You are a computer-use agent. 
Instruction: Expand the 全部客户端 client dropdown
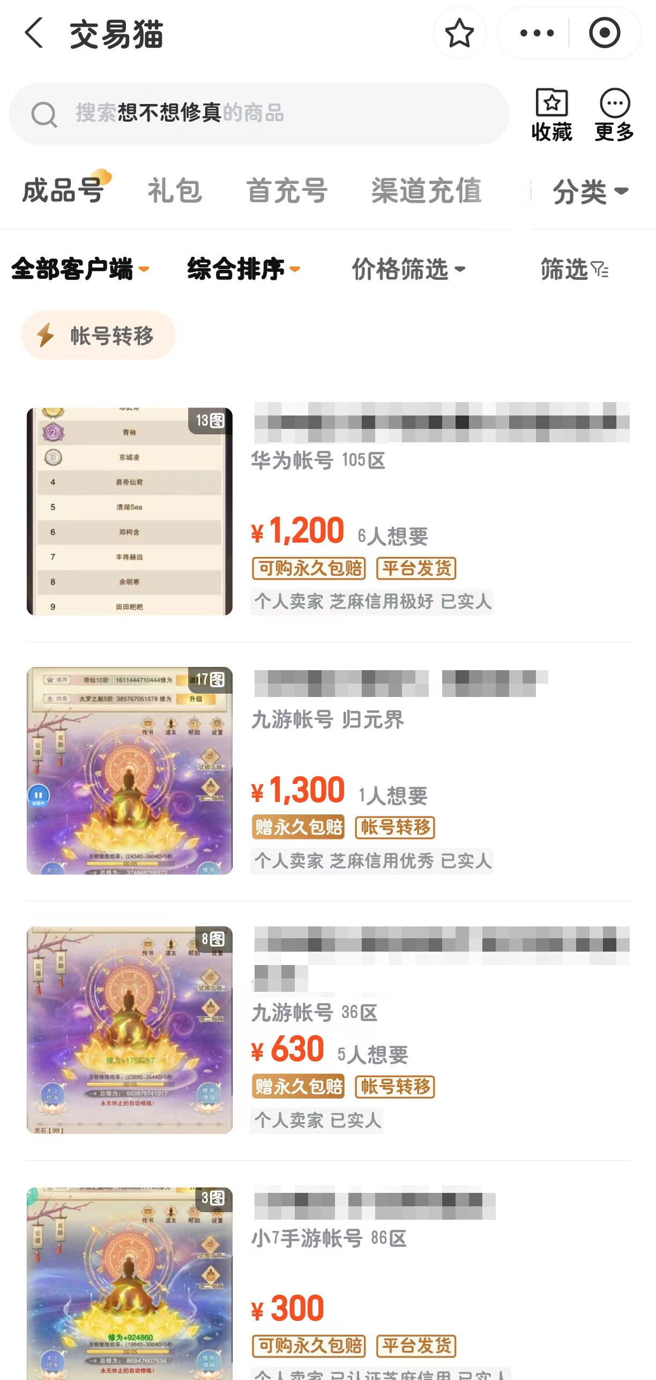80,269
